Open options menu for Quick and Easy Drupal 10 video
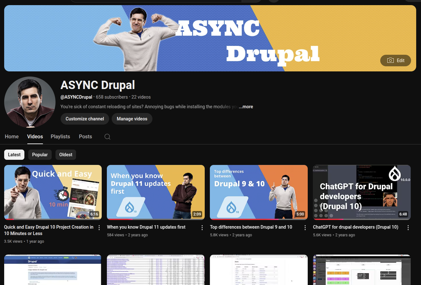Image resolution: width=421 pixels, height=285 pixels. coord(99,228)
